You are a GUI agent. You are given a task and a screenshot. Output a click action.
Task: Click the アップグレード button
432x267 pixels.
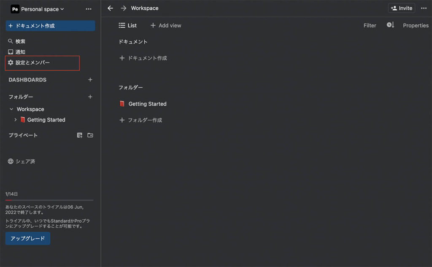(x=28, y=238)
